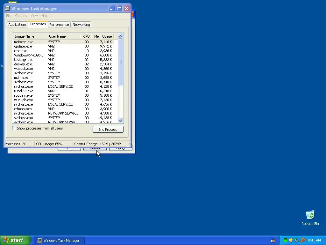Image resolution: width=326 pixels, height=245 pixels.
Task: Select the doskey.exe process row
Action: coord(63,64)
